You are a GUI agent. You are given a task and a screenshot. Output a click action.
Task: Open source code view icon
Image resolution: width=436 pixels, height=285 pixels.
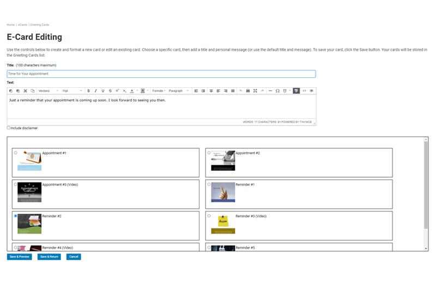point(304,91)
